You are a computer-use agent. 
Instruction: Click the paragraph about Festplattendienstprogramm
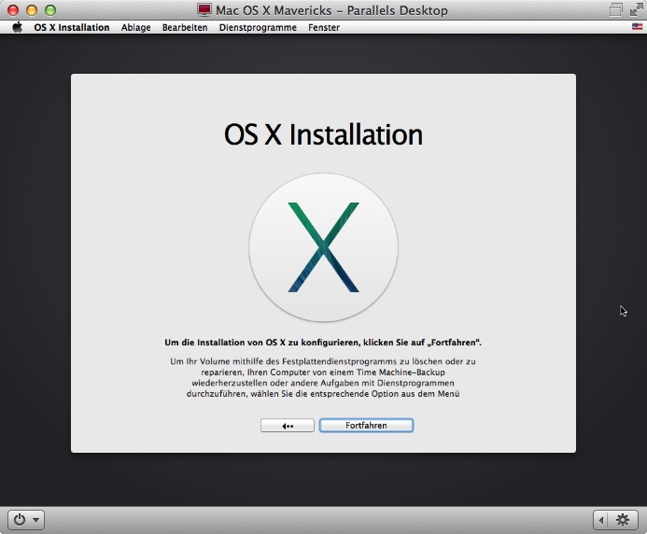coord(323,377)
